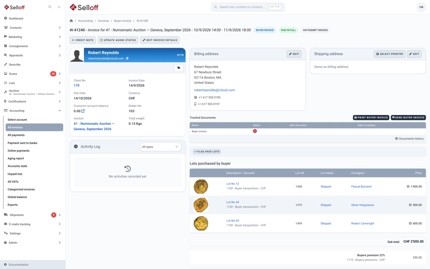Open the CM user avatar menu
The width and height of the screenshot is (430, 269).
coord(421,7)
